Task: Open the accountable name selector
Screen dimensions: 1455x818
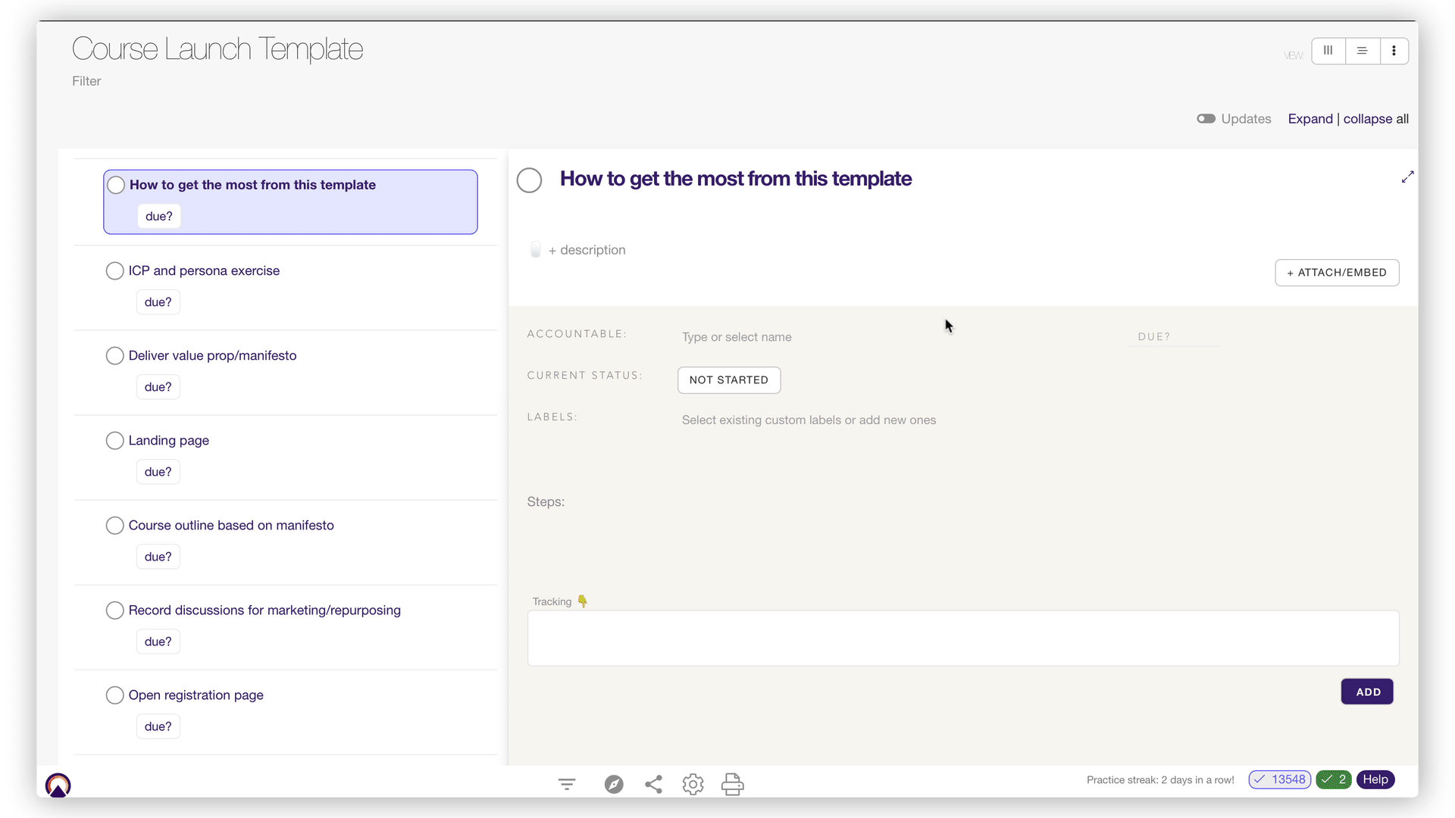Action: pos(736,337)
